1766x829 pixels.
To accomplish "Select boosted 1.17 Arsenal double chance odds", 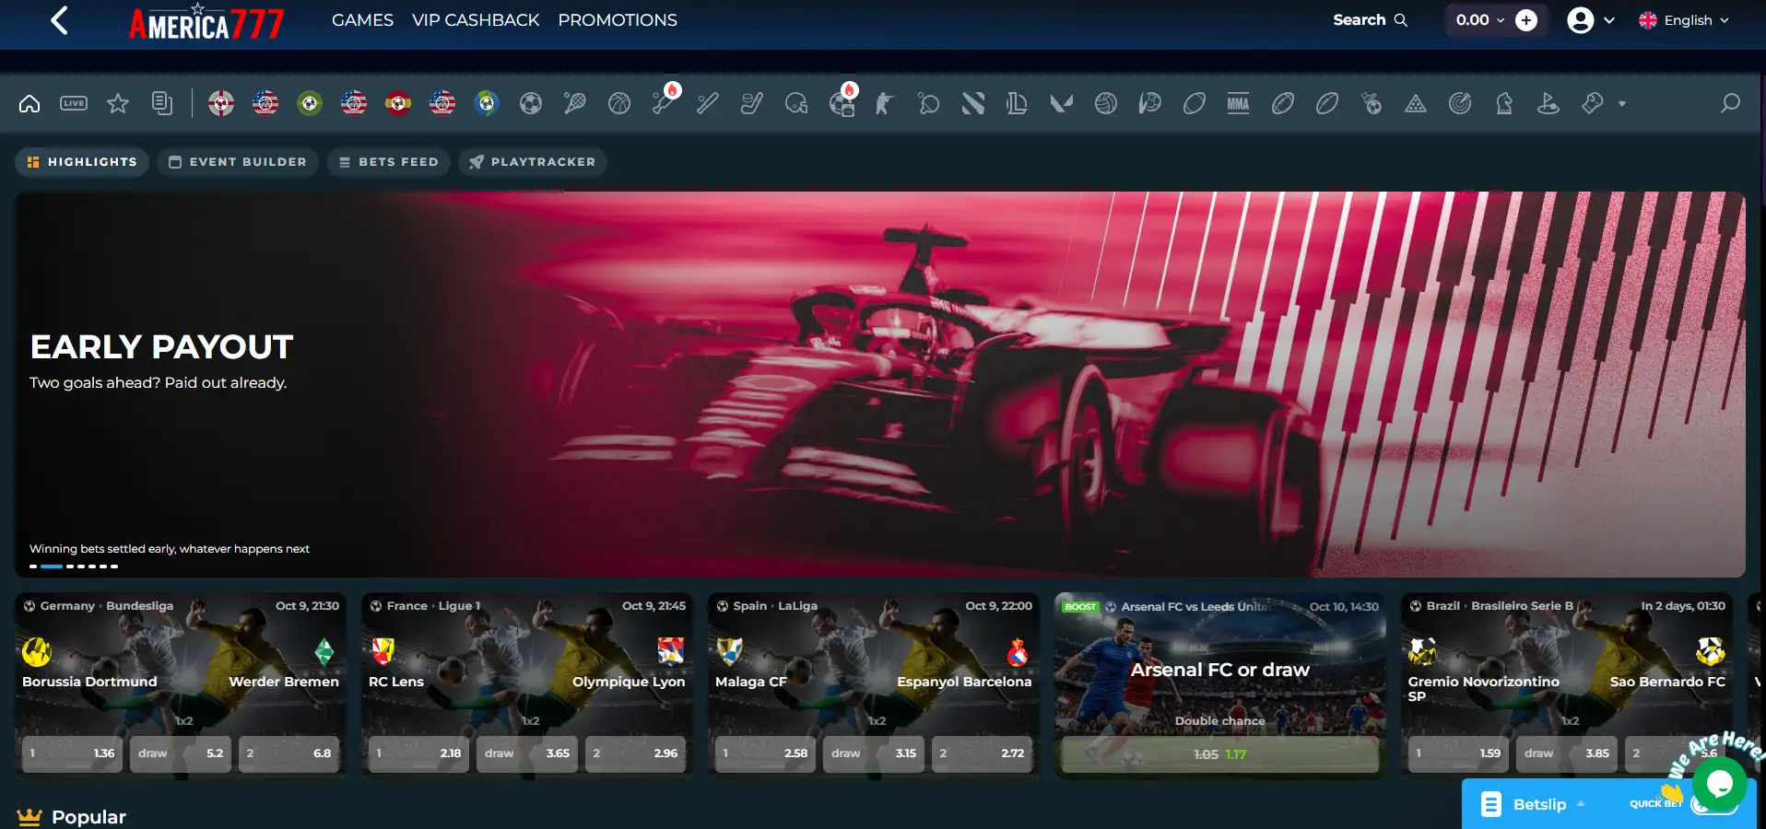I will point(1219,754).
